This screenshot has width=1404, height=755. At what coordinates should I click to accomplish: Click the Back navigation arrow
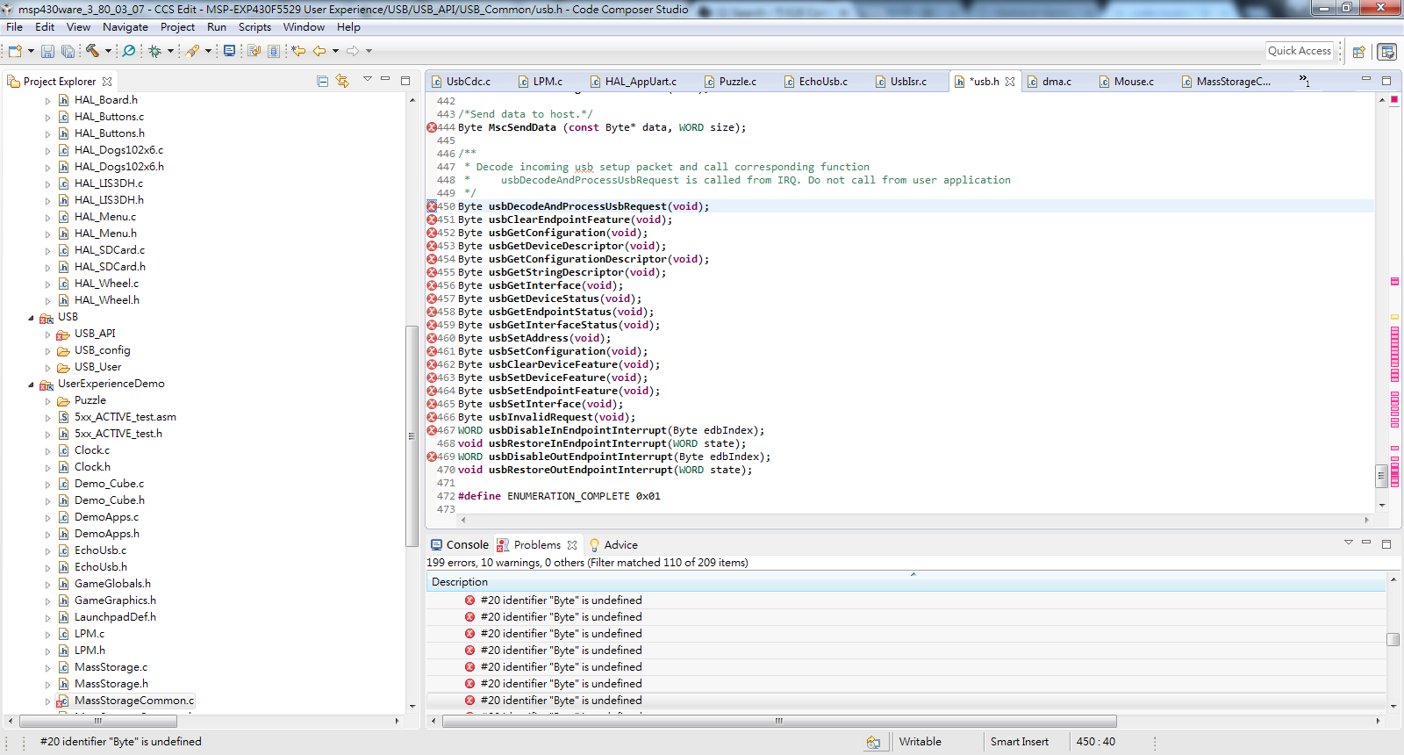click(319, 51)
